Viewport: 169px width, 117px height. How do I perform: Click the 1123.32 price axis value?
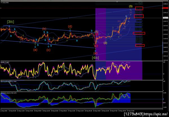[x=165, y=30]
